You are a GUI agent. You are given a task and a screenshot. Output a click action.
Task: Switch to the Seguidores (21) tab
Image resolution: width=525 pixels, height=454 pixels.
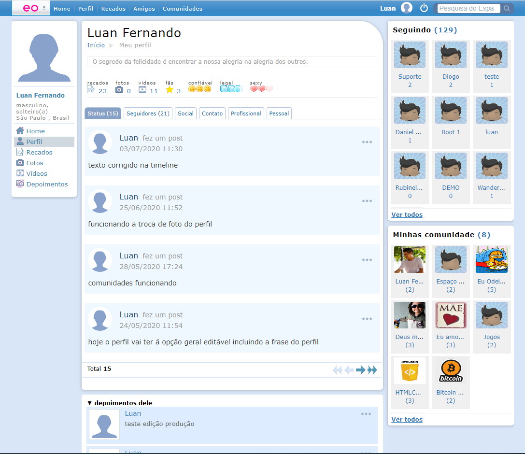[x=148, y=113]
